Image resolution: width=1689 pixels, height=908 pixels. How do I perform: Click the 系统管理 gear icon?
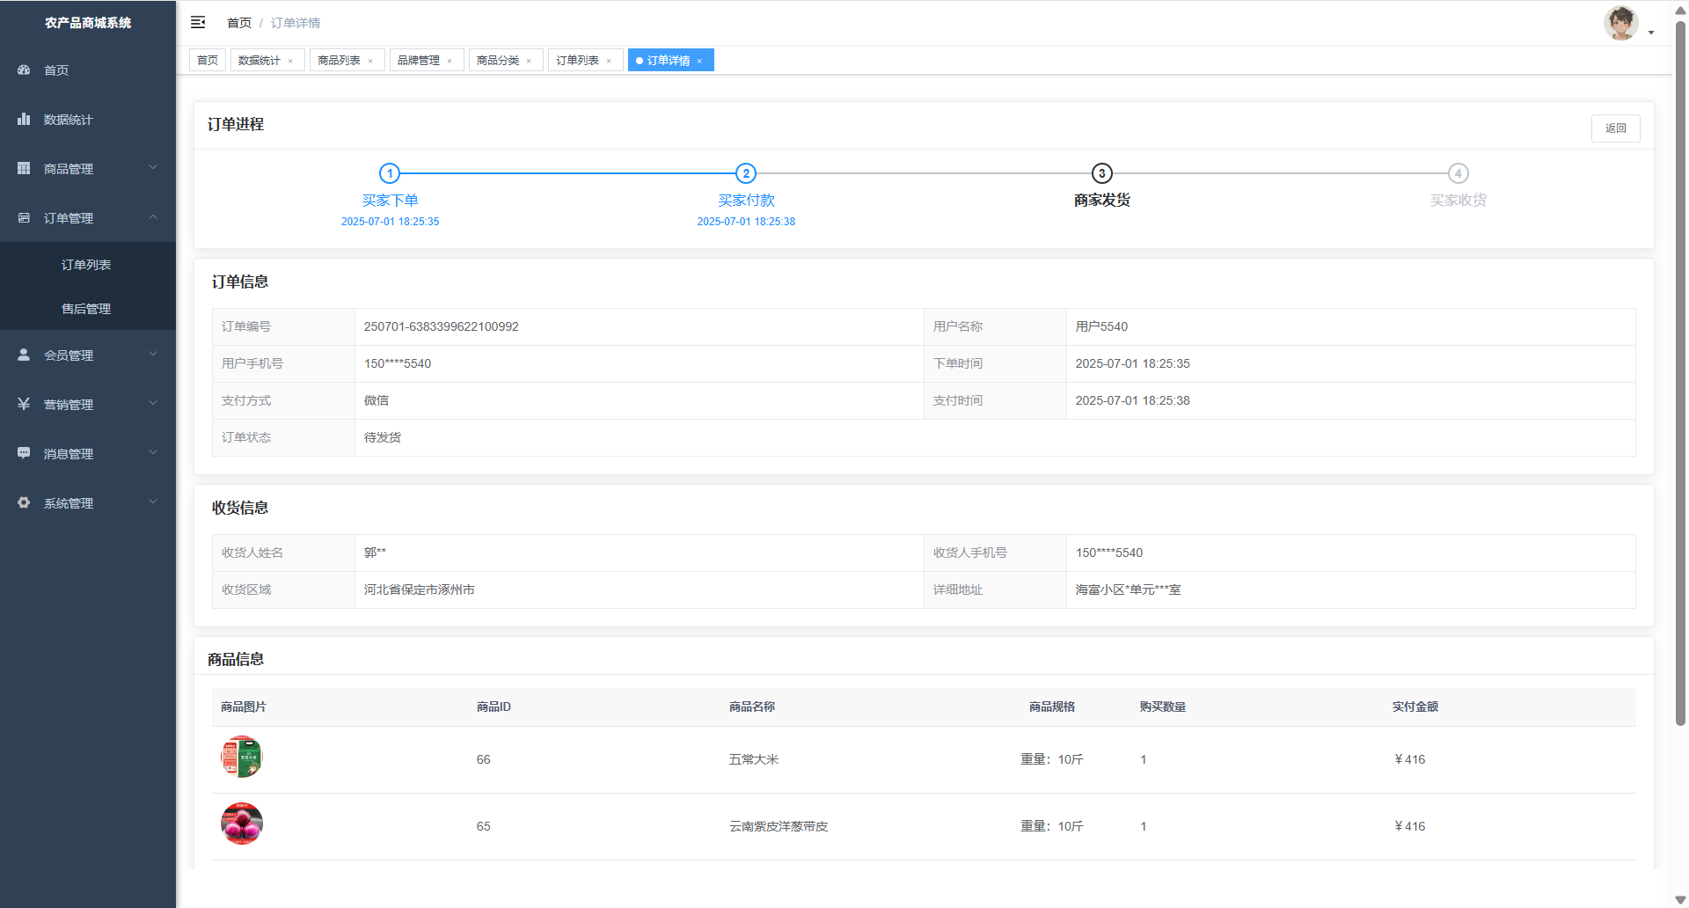click(24, 502)
